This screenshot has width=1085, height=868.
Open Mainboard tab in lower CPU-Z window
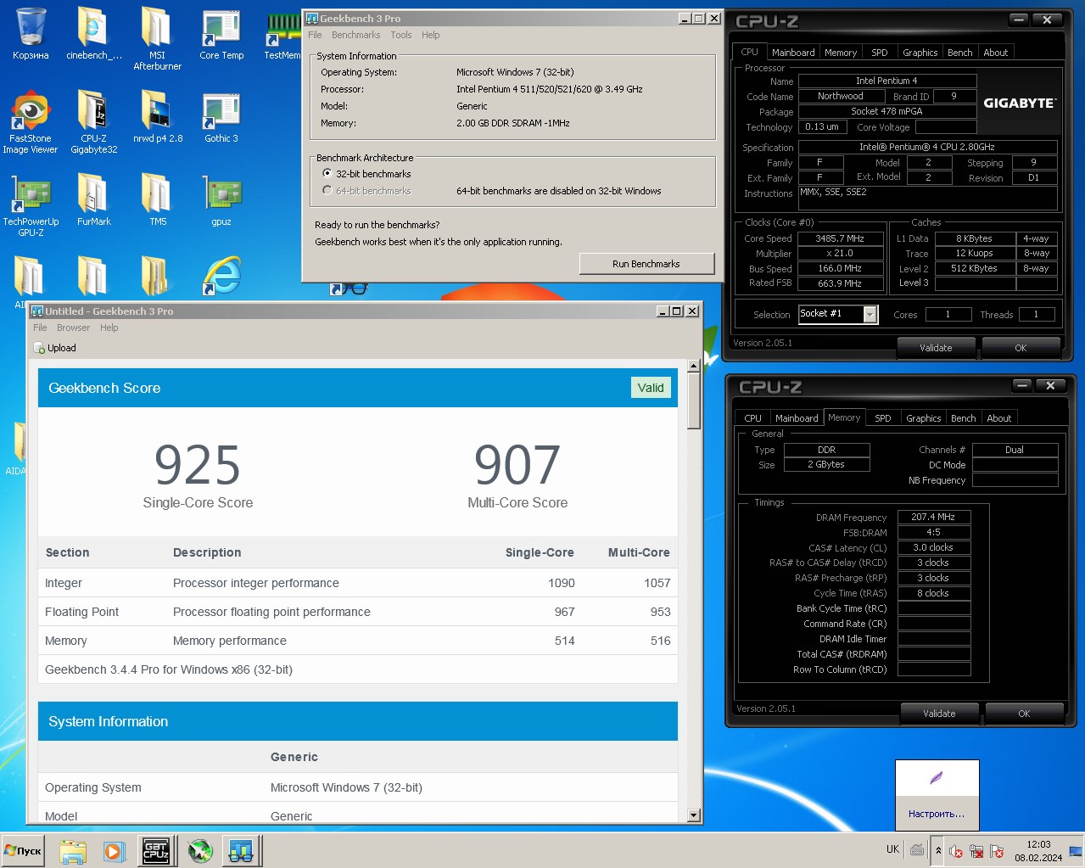point(797,418)
